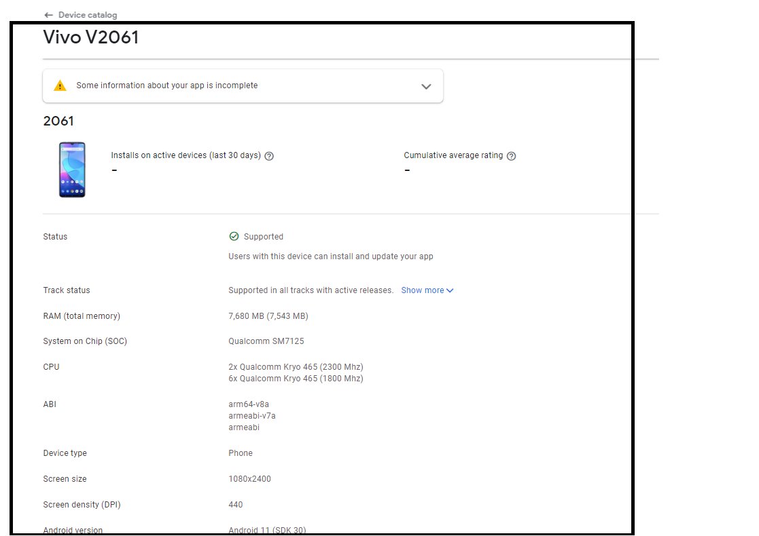Open help for Installs on active devices
This screenshot has height=536, width=759.
tap(269, 156)
